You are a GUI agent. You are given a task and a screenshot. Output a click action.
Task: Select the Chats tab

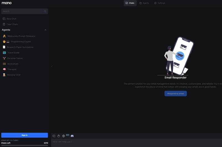coord(130,3)
